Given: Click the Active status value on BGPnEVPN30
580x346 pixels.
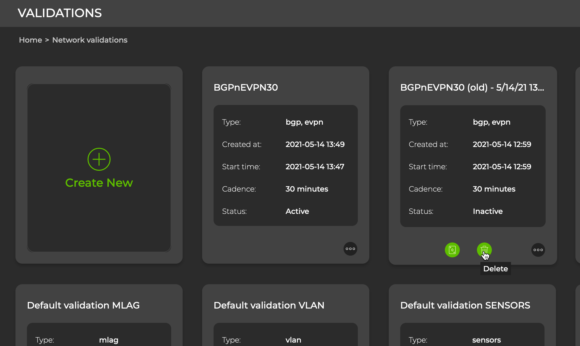Looking at the screenshot, I should click(297, 211).
